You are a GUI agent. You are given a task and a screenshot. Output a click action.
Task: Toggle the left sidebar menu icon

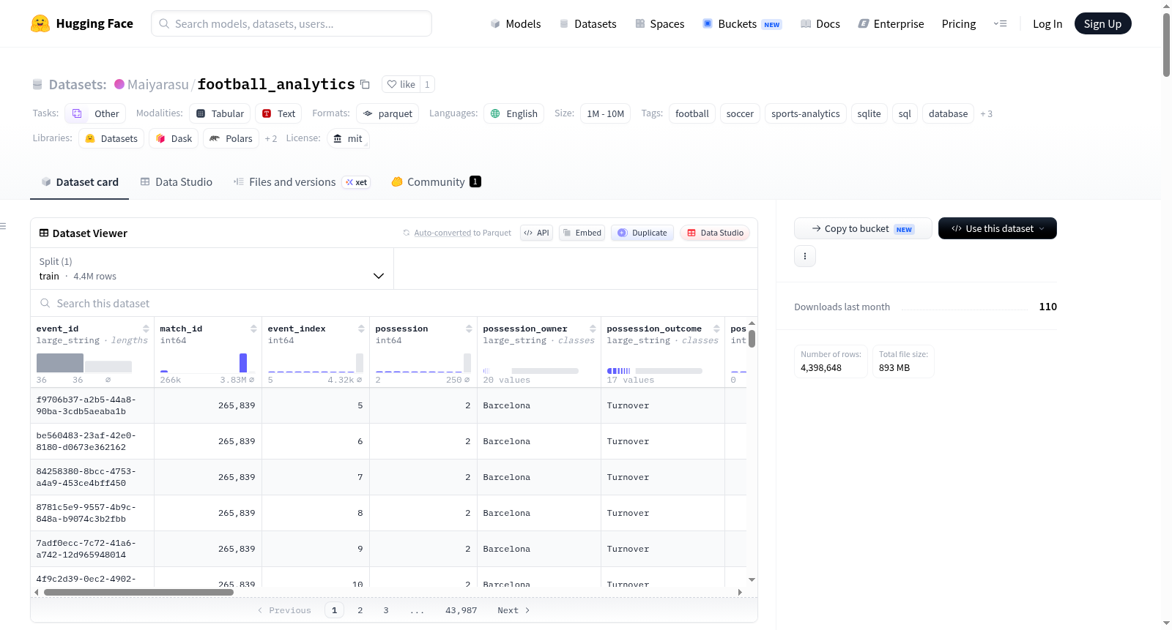click(x=3, y=226)
